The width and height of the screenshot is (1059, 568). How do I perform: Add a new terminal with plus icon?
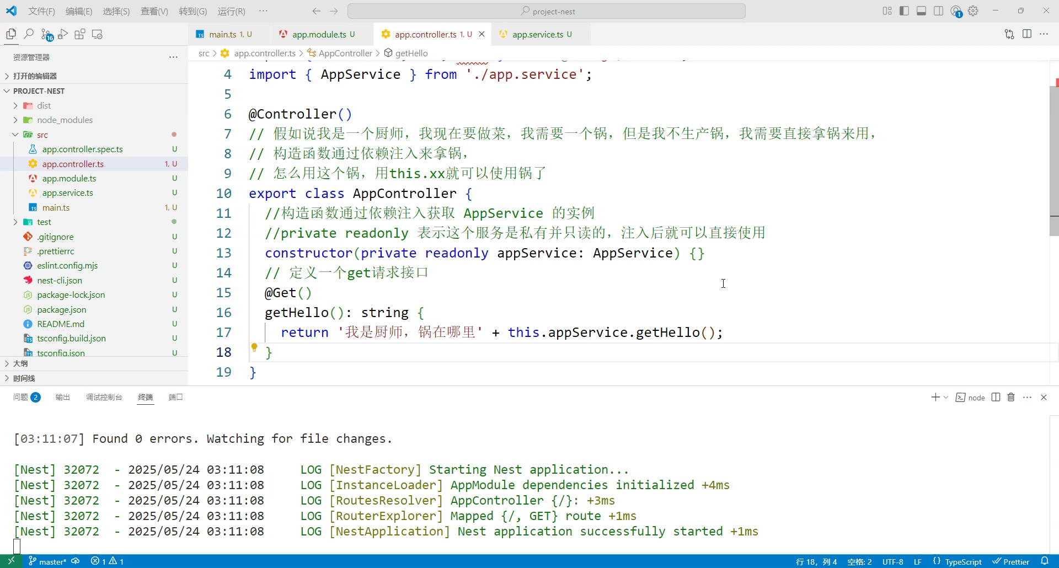coord(935,397)
